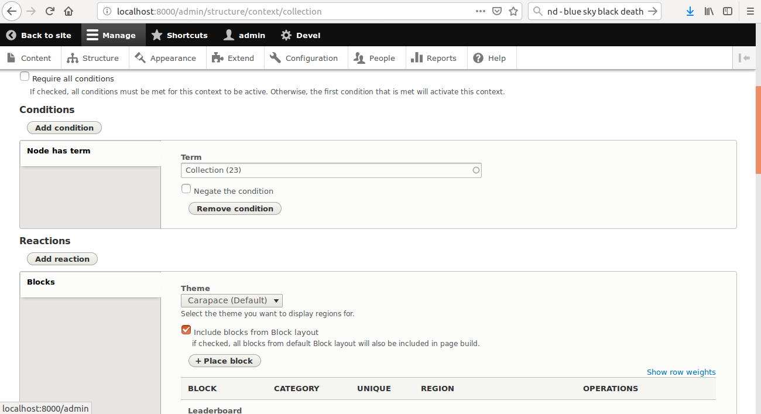Bookmark this page with star icon
Screen dimensions: 761x414
tap(513, 11)
